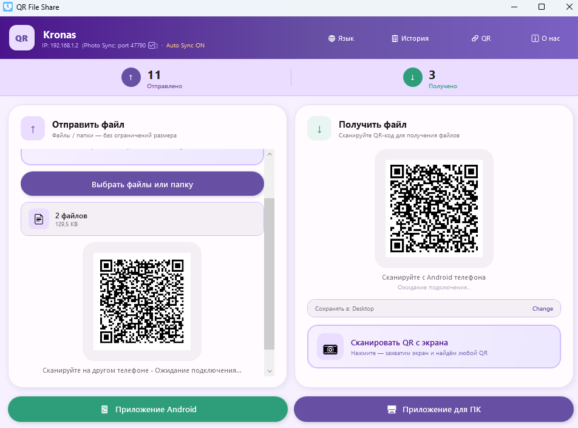578x428 pixels.
Task: Open the История menu
Action: coord(410,38)
